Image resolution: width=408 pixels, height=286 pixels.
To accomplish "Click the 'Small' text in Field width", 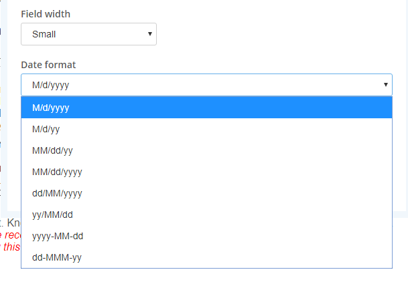I will pyautogui.click(x=44, y=34).
